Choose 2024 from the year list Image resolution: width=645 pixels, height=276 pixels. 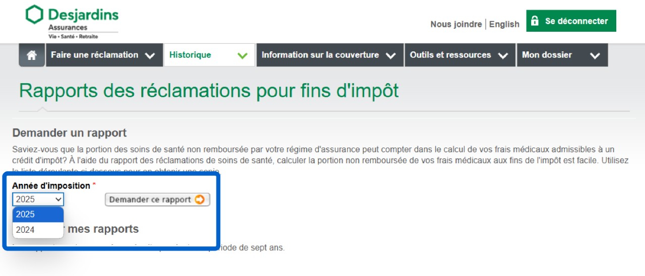click(38, 230)
